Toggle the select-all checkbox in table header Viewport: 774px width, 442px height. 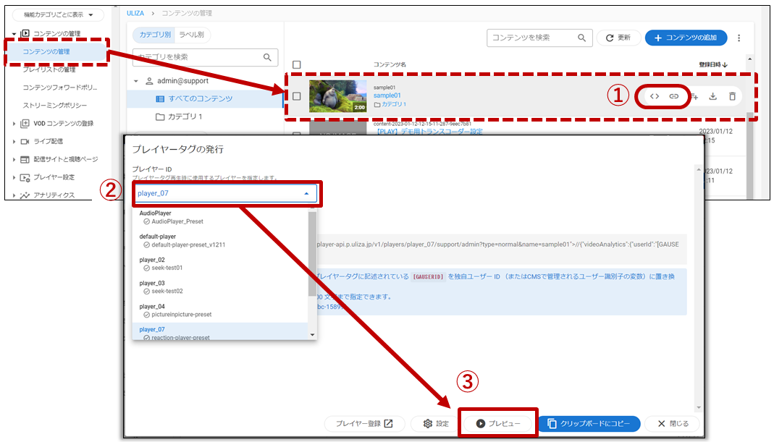pos(296,65)
